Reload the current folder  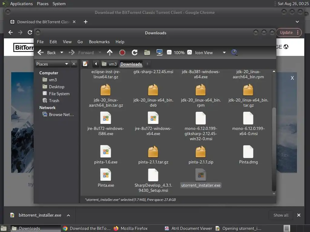tap(135, 53)
